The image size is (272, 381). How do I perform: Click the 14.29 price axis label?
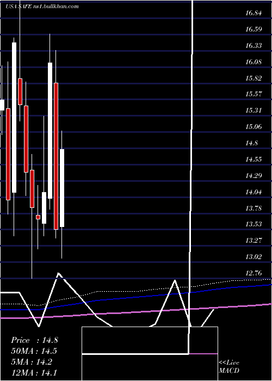[x=254, y=175]
